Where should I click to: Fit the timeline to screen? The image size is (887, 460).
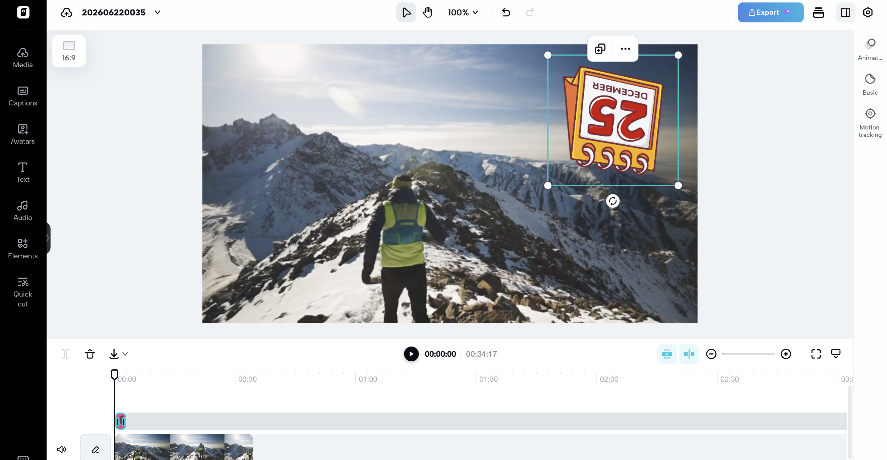[816, 354]
